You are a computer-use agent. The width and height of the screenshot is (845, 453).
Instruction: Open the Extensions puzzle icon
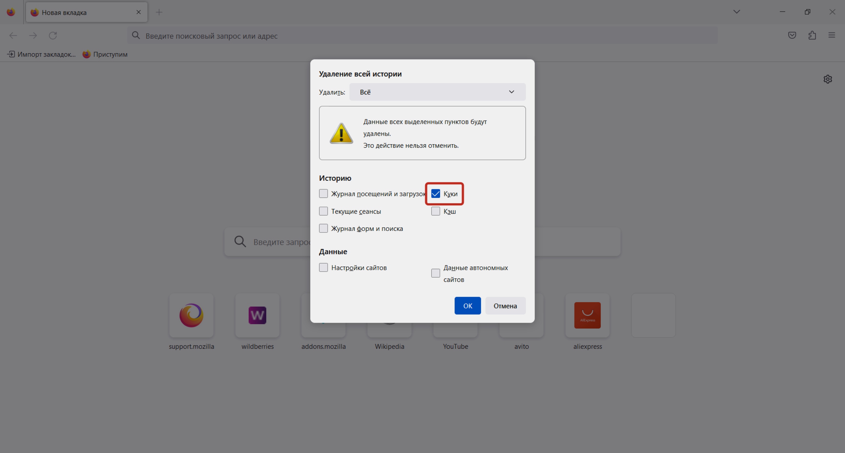pos(812,35)
